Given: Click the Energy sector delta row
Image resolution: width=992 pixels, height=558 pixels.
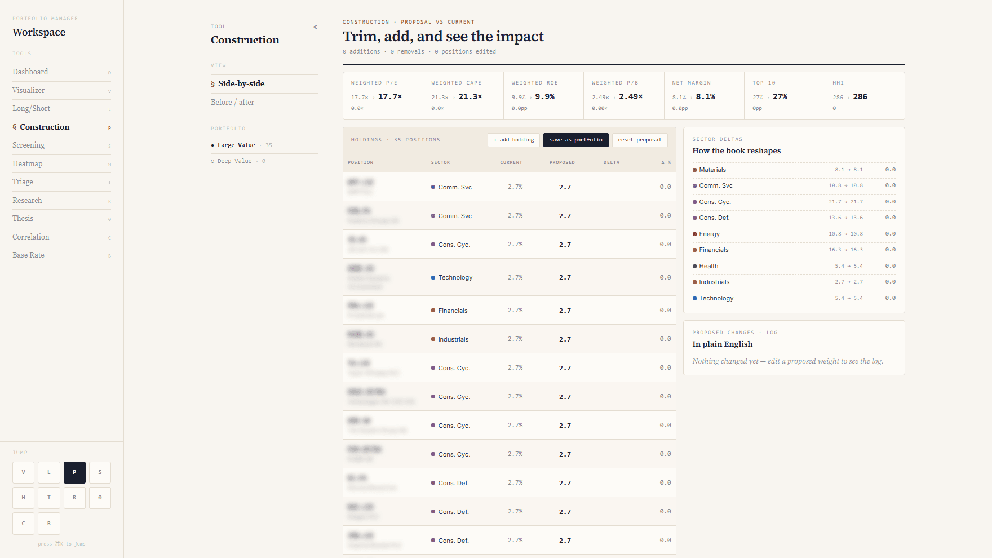Looking at the screenshot, I should coord(794,234).
